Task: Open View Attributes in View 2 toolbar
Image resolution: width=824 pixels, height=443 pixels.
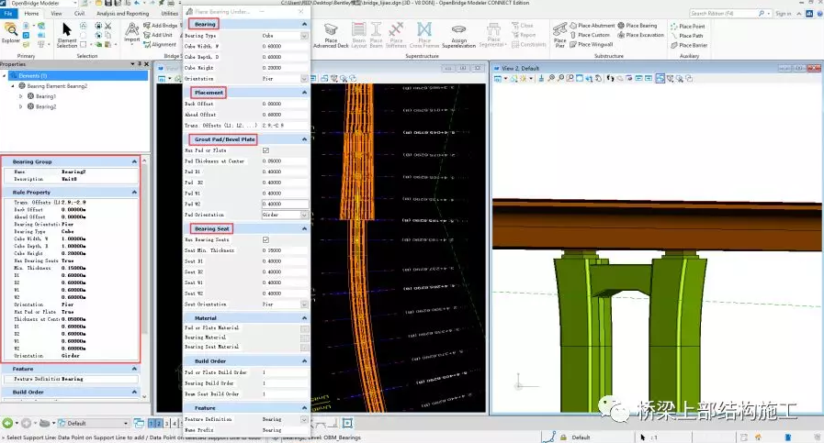Action: (x=498, y=78)
